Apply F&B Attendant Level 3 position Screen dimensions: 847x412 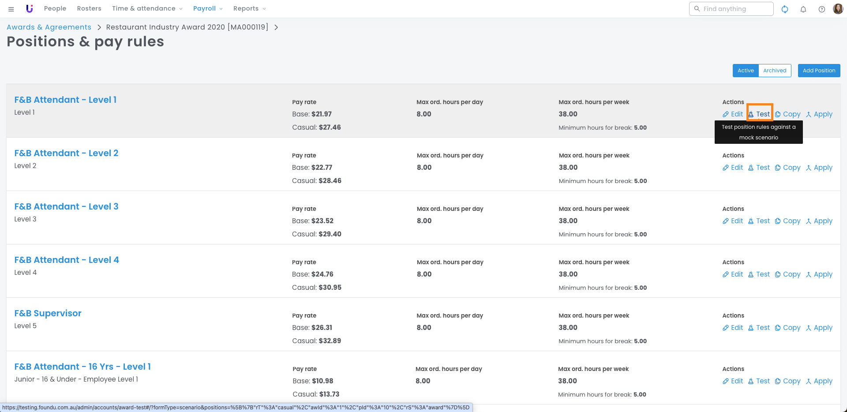(x=819, y=221)
